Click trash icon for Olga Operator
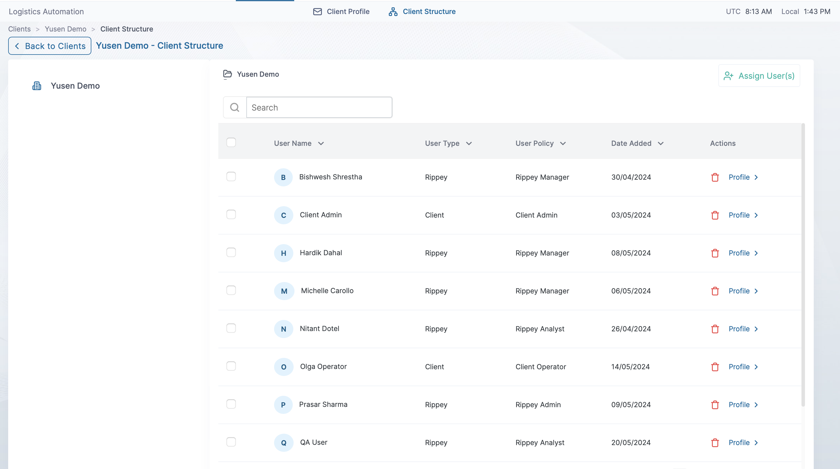Image resolution: width=840 pixels, height=469 pixels. 715,367
